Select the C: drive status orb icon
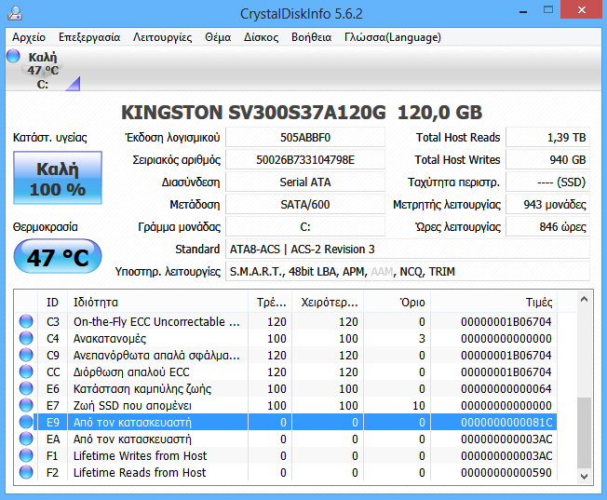This screenshot has height=500, width=607. [x=13, y=58]
